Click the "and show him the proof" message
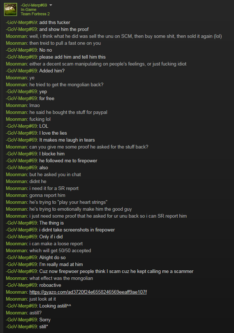Image resolution: width=234 pixels, height=333 pixels. click(64, 29)
